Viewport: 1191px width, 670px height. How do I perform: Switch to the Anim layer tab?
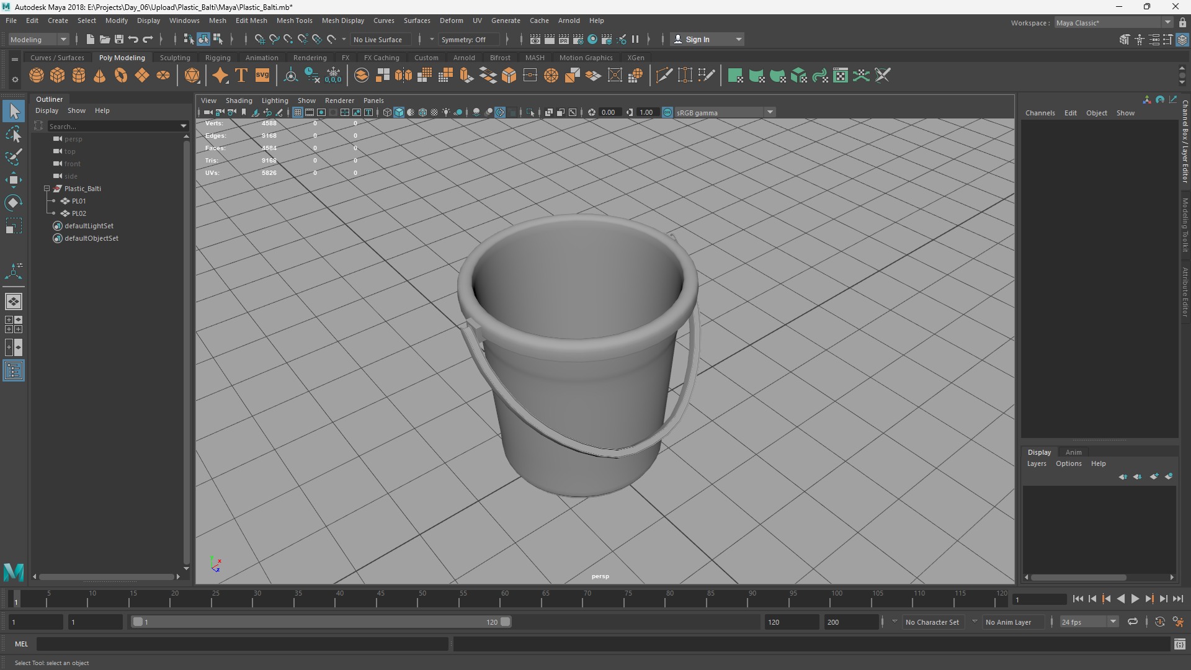1073,452
